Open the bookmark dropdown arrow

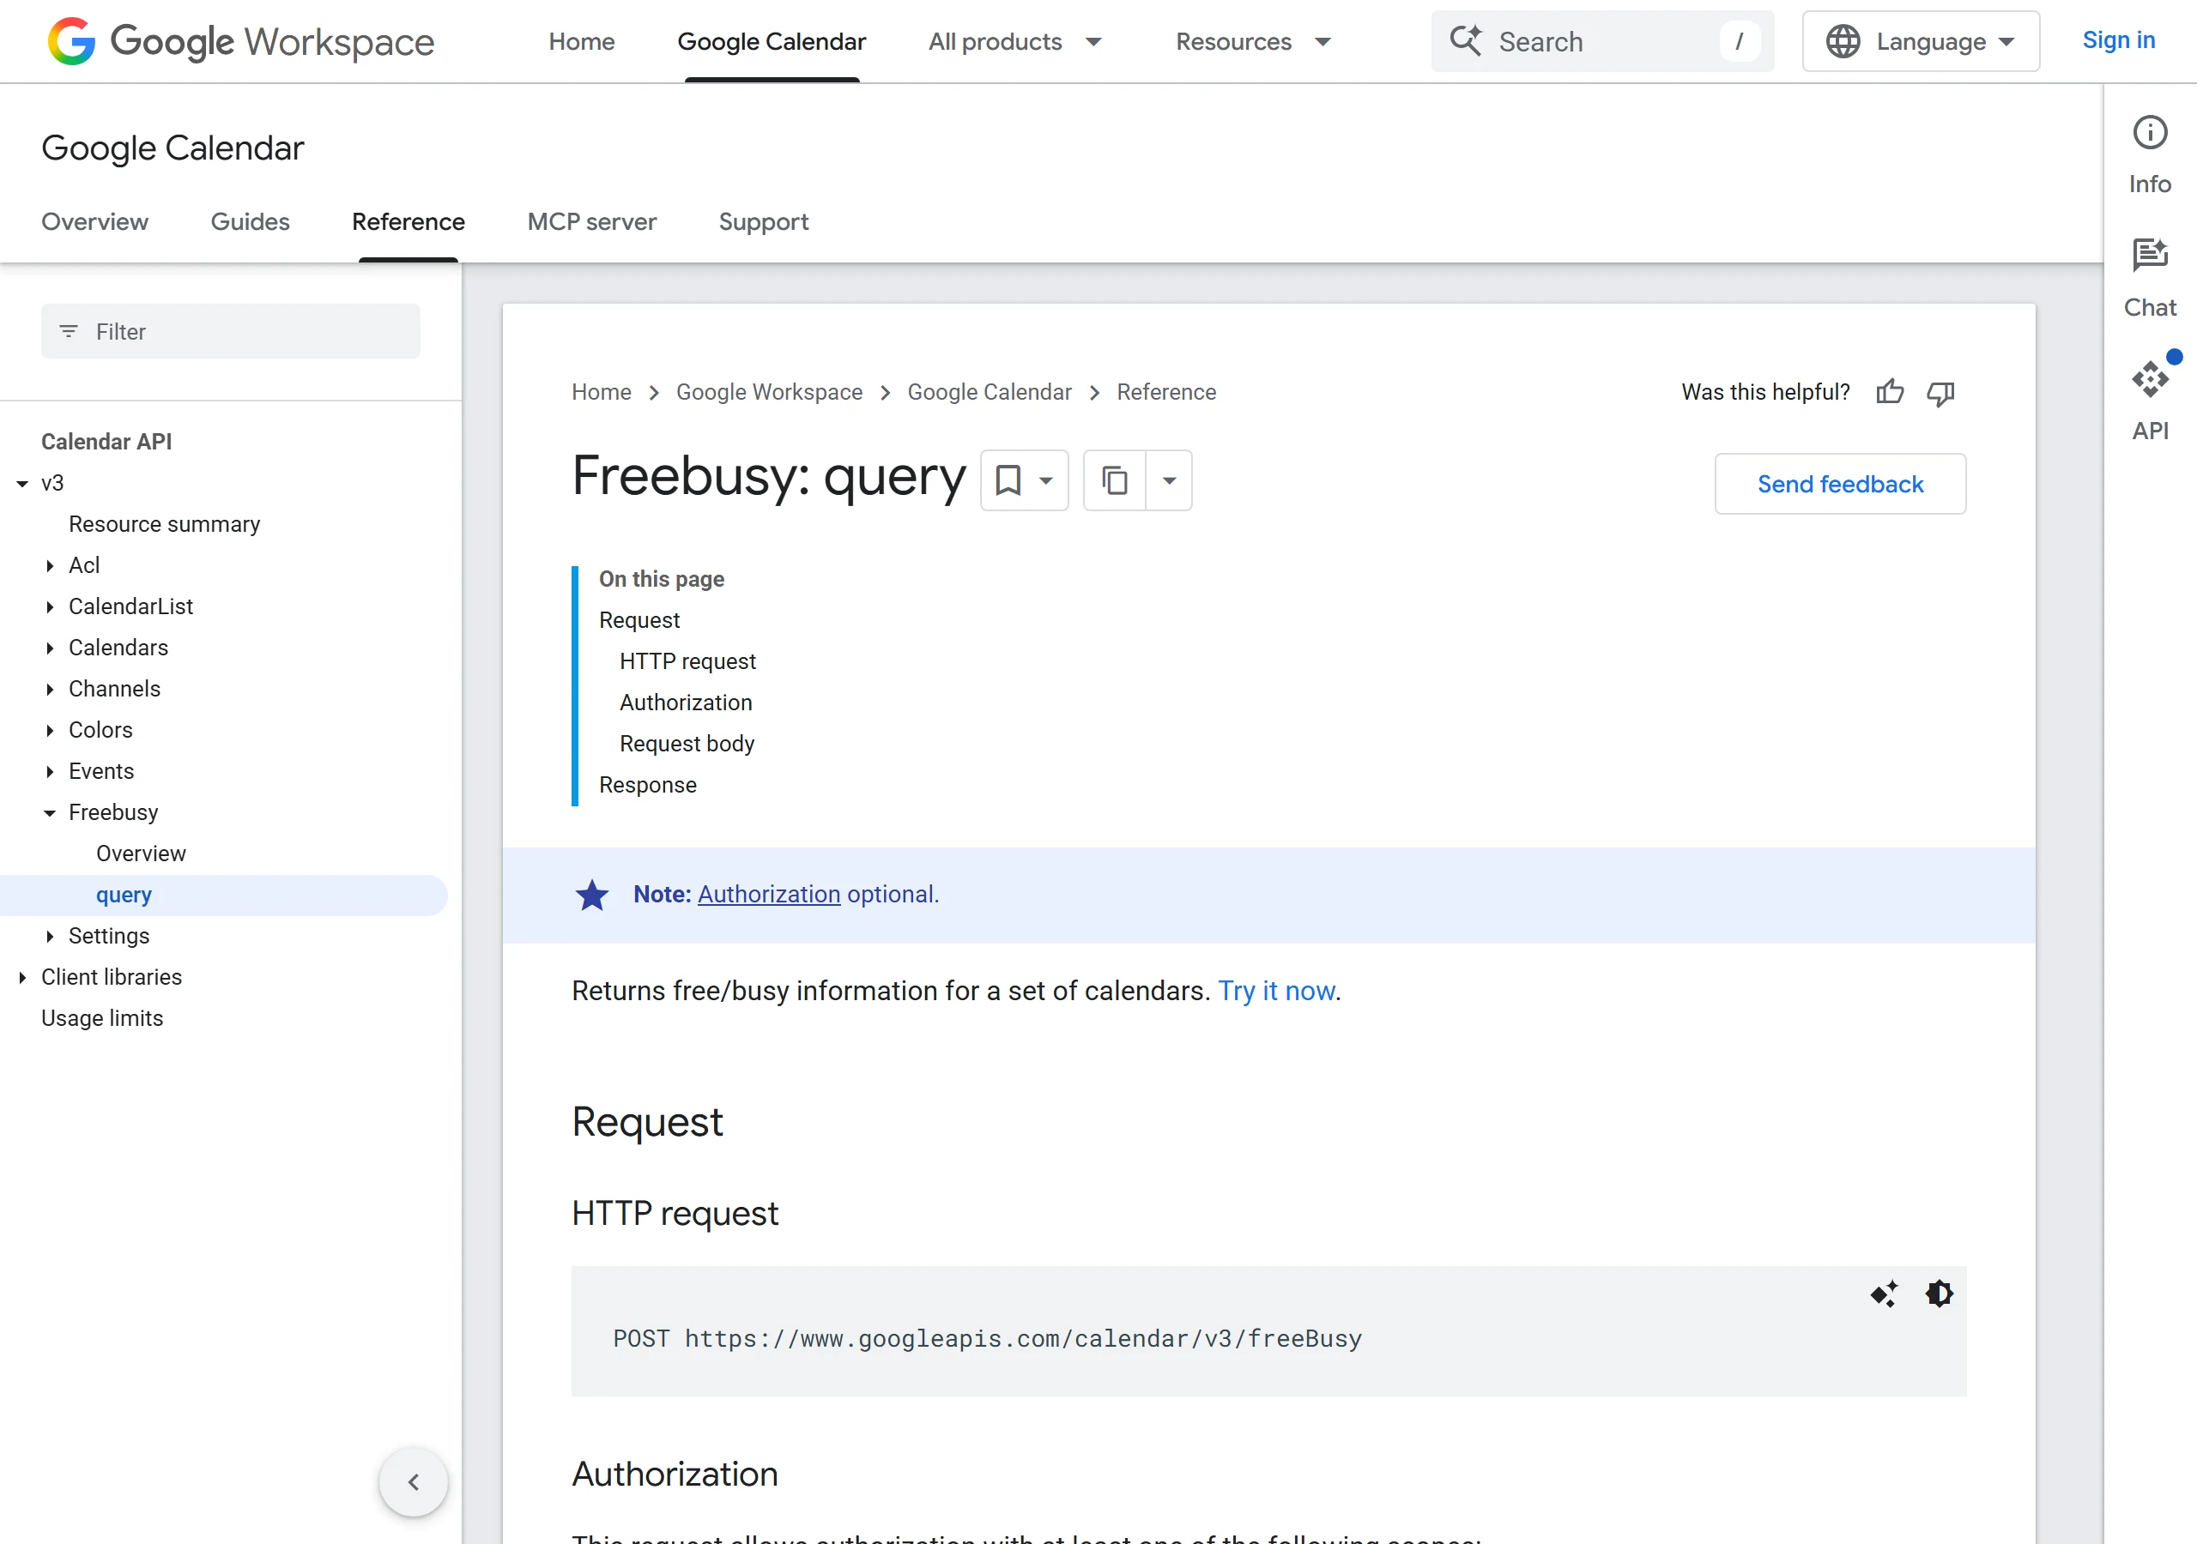(1046, 480)
